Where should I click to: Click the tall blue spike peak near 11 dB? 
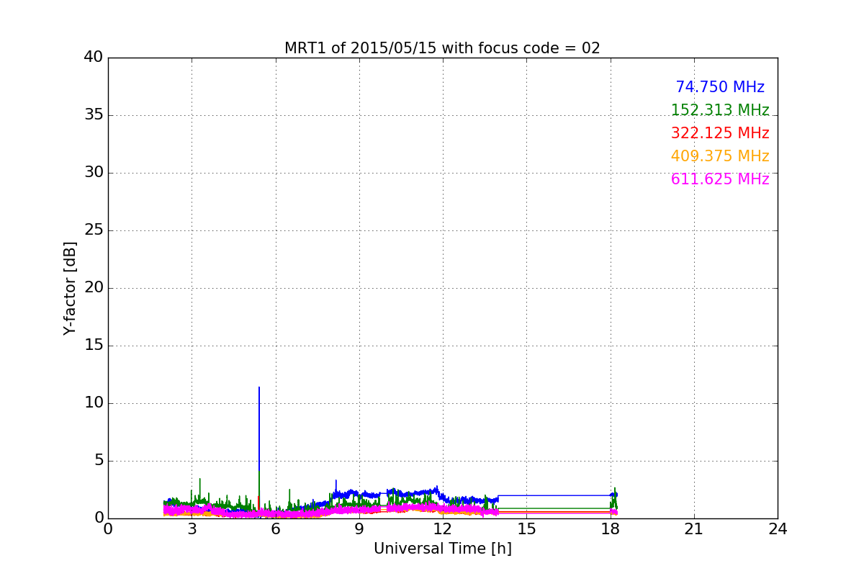pos(259,388)
